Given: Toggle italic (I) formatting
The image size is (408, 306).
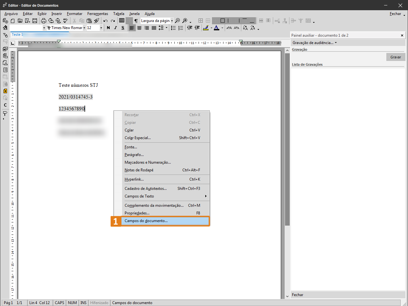Looking at the screenshot, I should point(115,28).
